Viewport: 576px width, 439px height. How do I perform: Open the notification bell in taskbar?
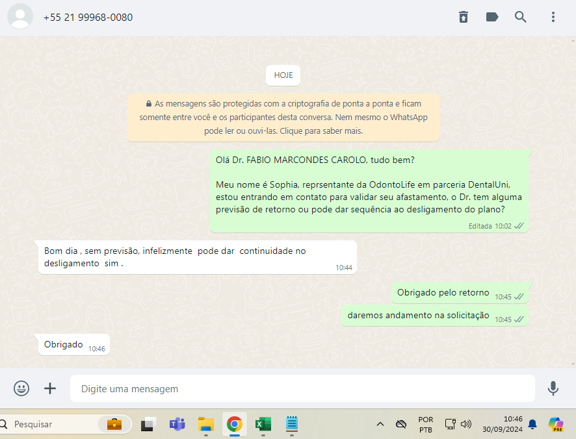(532, 424)
